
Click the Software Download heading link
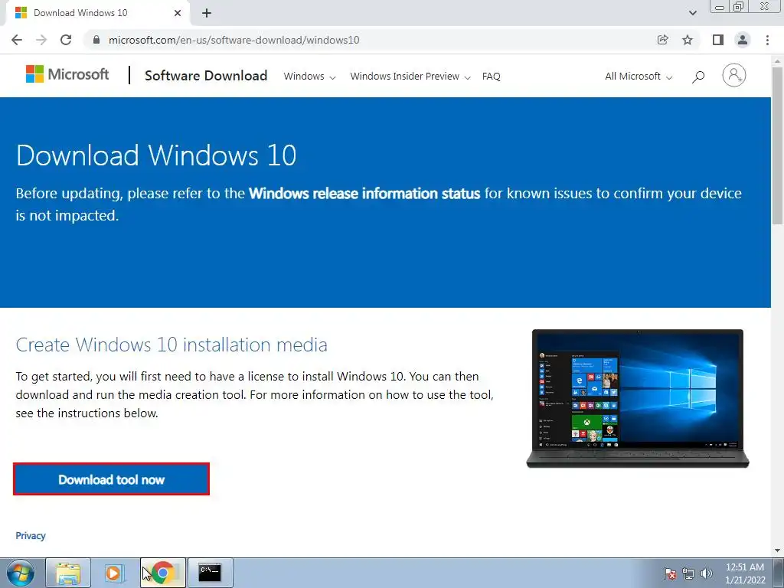(x=206, y=76)
